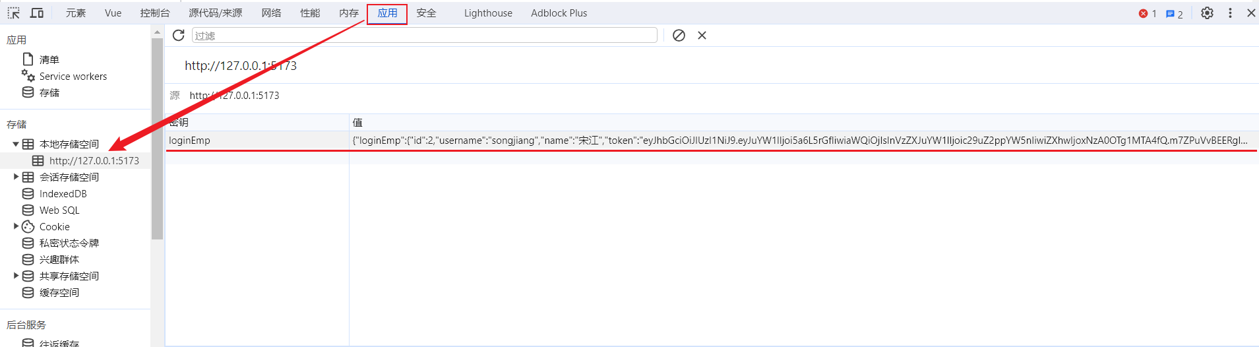Switch to the 内存 tab
This screenshot has width=1259, height=347.
[349, 13]
